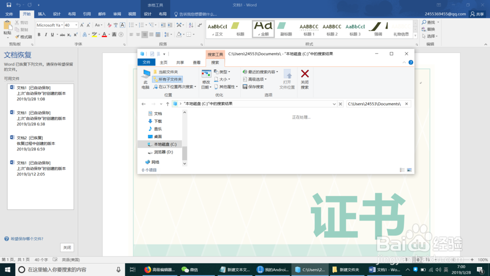This screenshot has height=276, width=490.
Task: Clear the Explorer search box X
Action: [406, 104]
